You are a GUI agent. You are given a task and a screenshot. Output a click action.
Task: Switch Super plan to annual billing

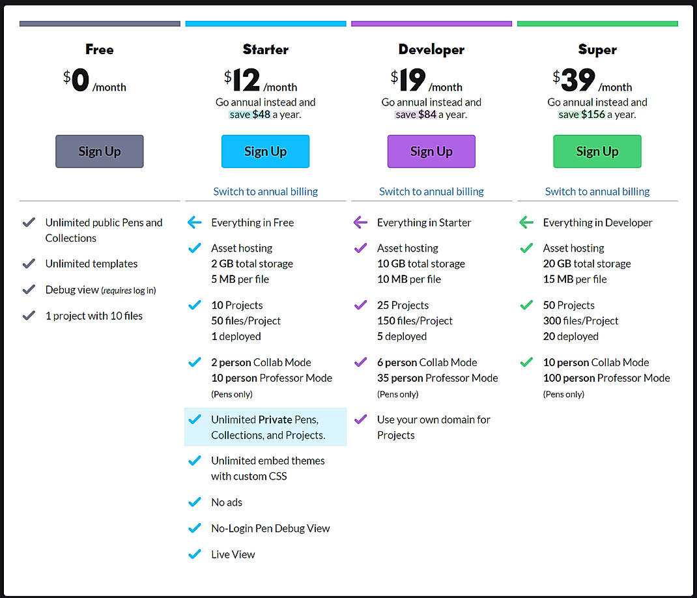pyautogui.click(x=597, y=191)
